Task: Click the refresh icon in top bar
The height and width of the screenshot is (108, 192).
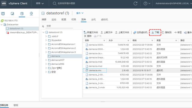Action: (x=135, y=3)
